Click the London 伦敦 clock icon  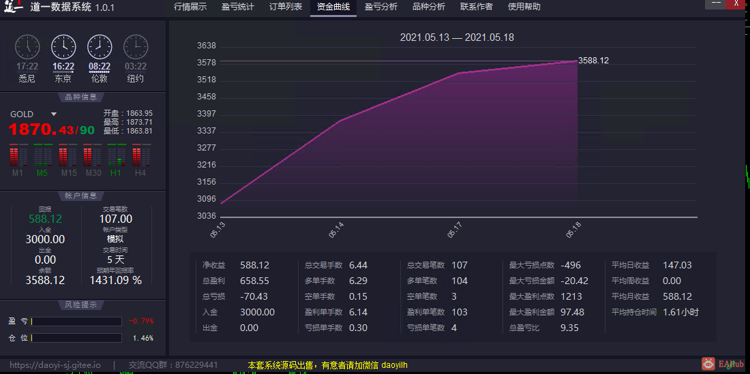100,47
